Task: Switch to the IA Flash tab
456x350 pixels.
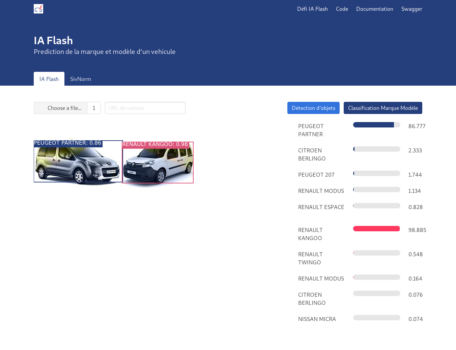Action: click(49, 79)
